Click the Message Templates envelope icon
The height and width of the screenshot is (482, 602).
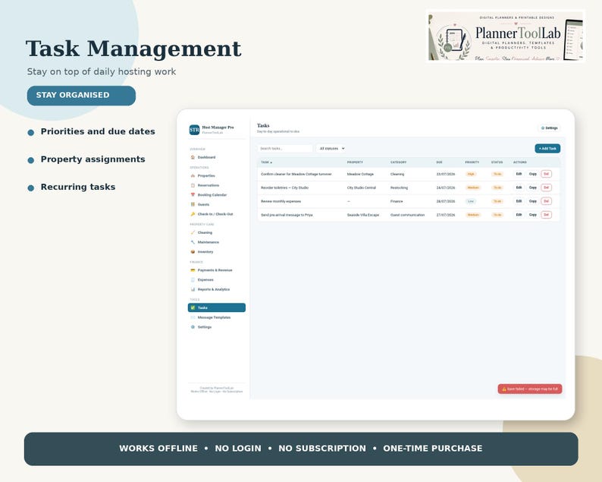tap(193, 317)
